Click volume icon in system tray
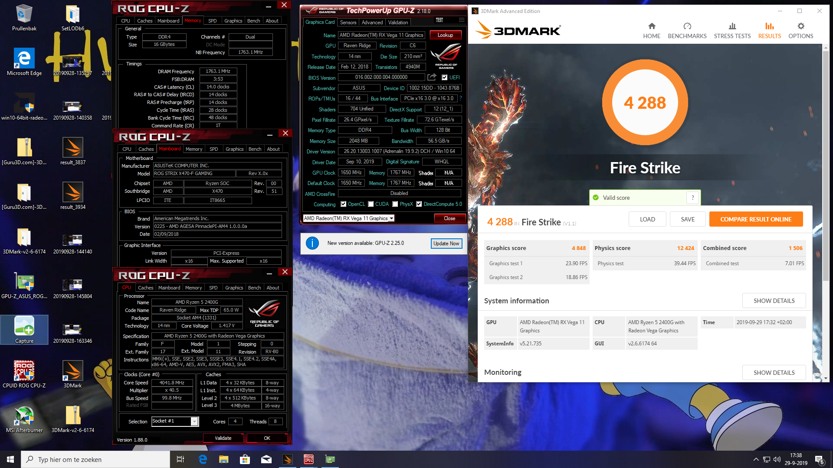This screenshot has height=468, width=833. tap(777, 459)
